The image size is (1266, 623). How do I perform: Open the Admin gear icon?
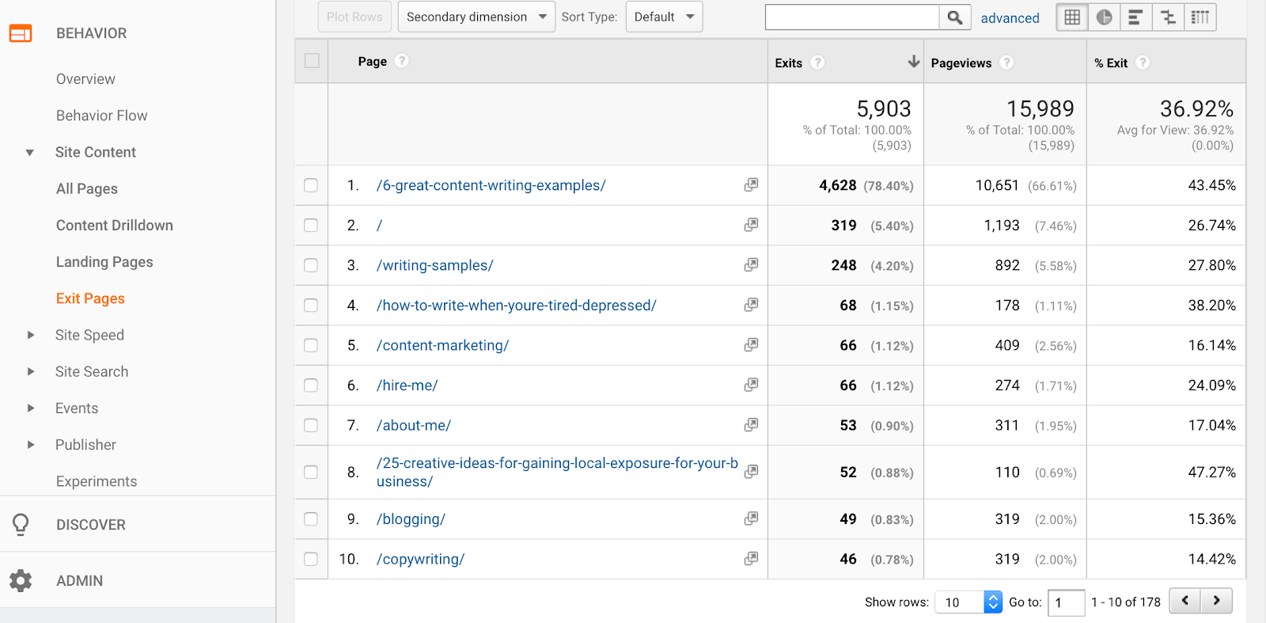[21, 580]
